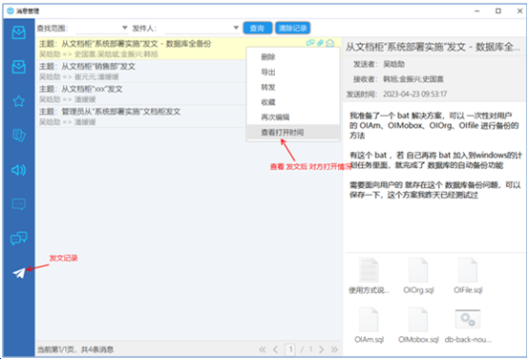Click the 查询 button
529x359 pixels.
[x=258, y=28]
